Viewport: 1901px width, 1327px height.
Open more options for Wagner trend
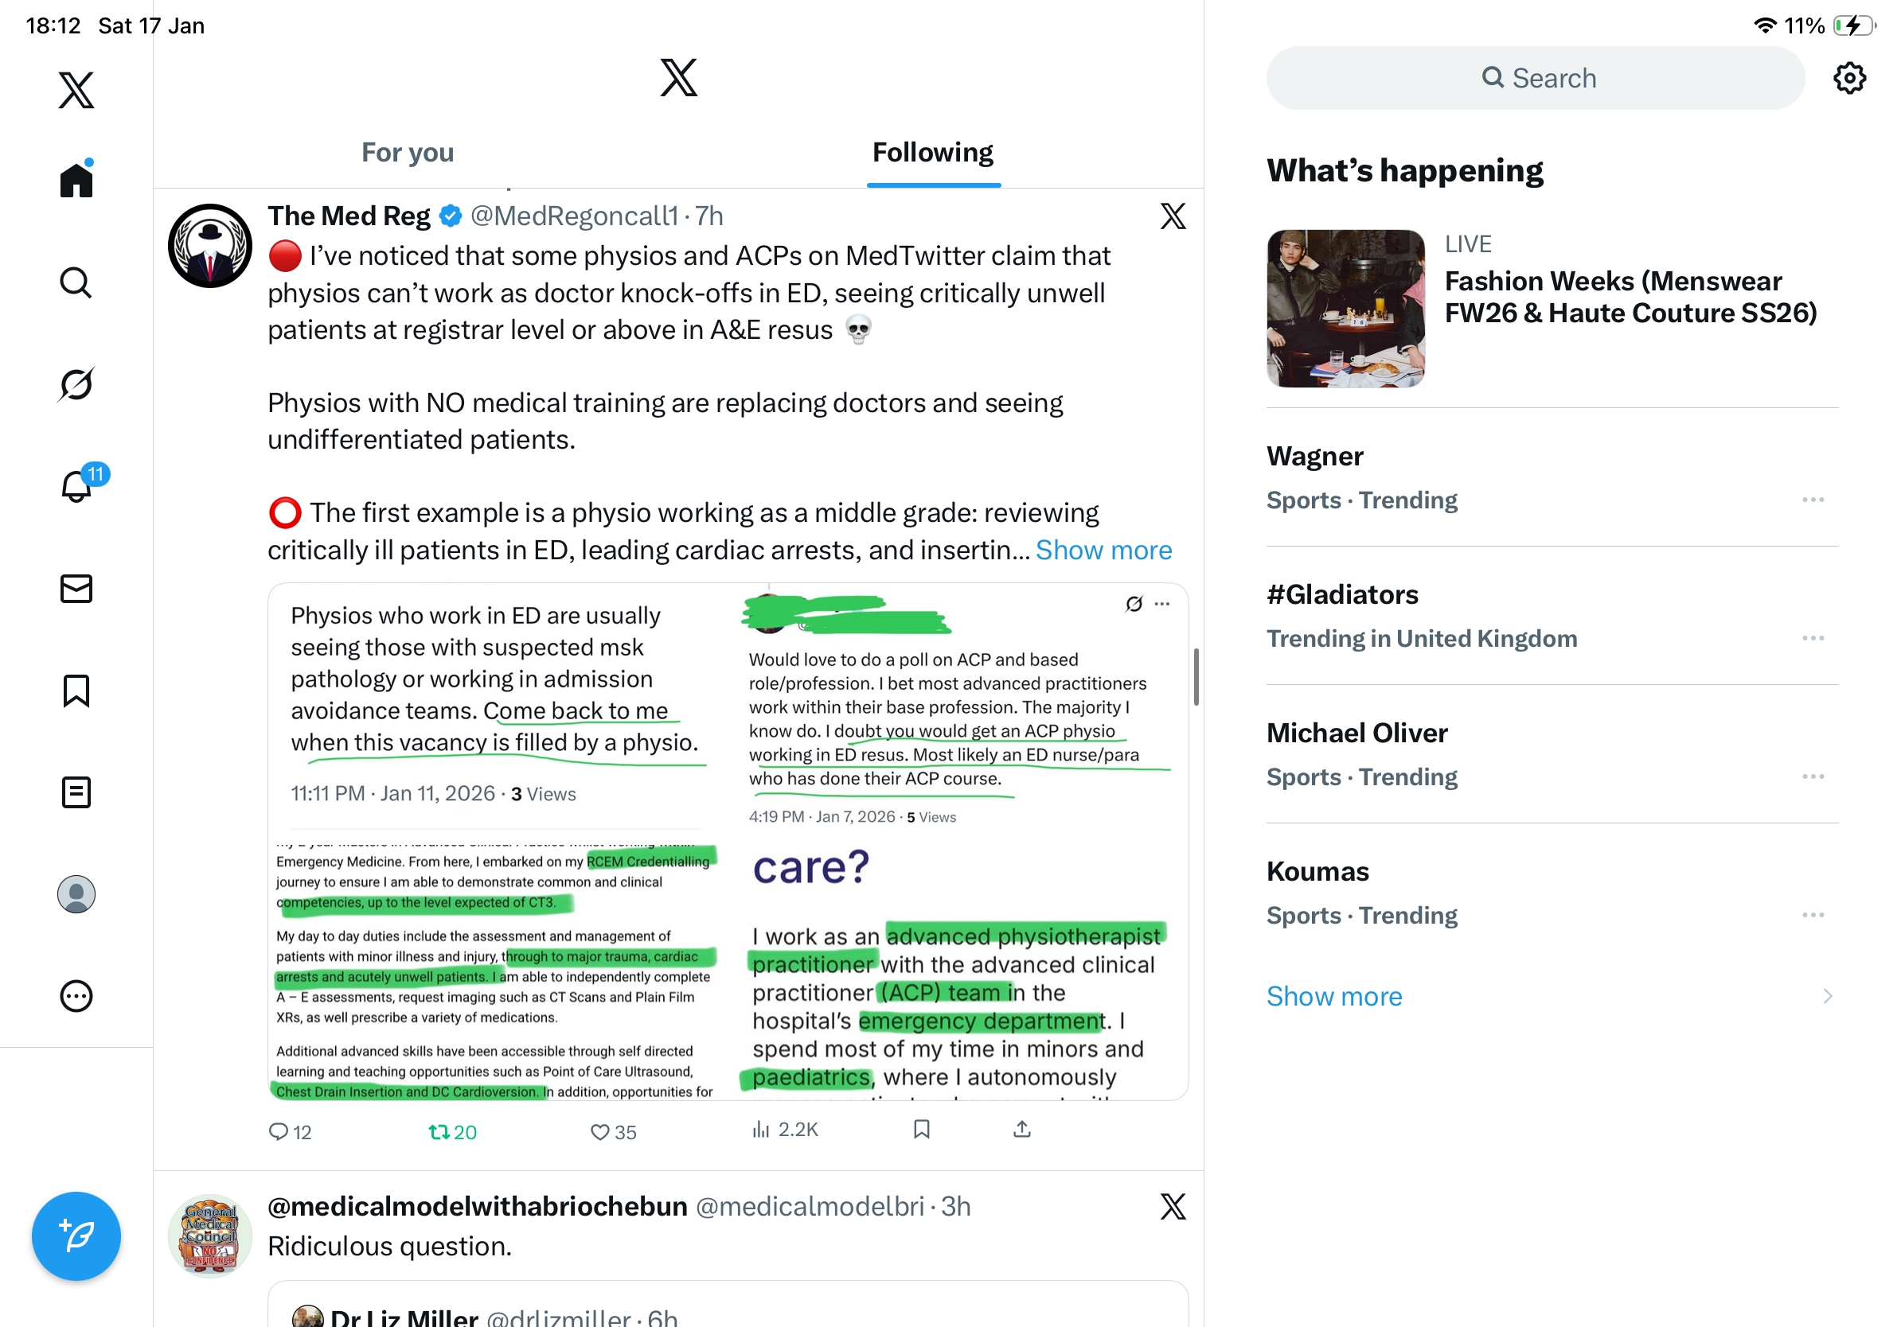[1813, 500]
